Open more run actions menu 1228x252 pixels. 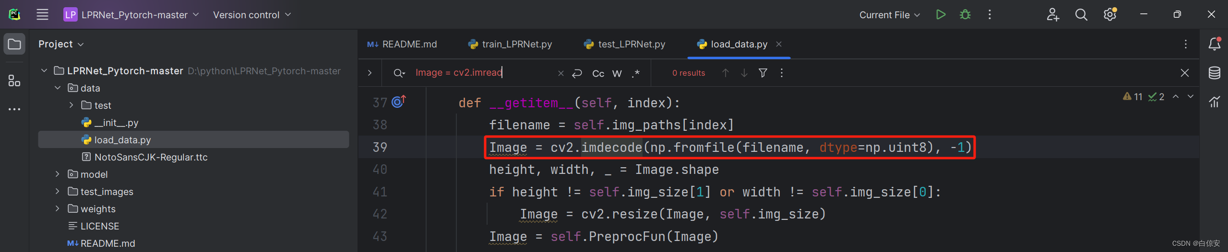tap(990, 14)
